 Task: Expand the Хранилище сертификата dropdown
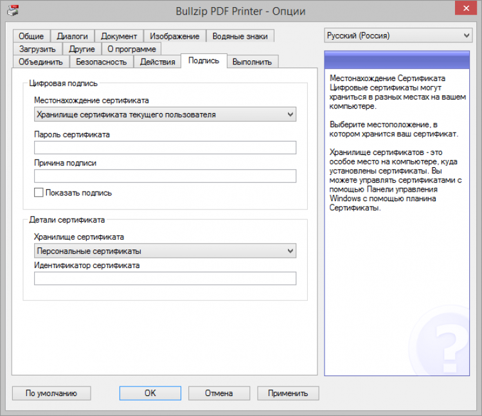(165, 251)
